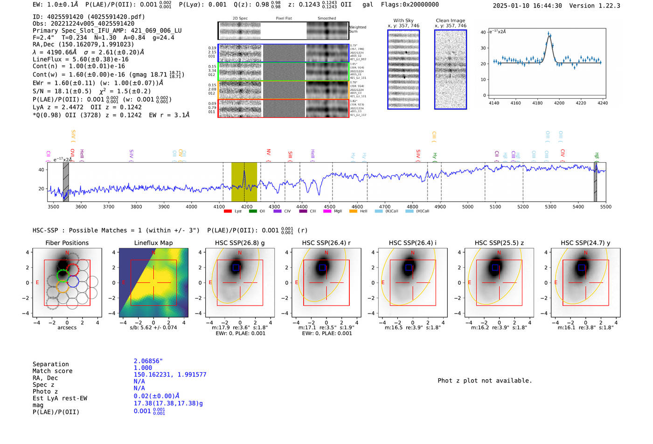653x444 pixels.
Task: Select the magenta MgII legend swatch
Action: click(x=327, y=212)
